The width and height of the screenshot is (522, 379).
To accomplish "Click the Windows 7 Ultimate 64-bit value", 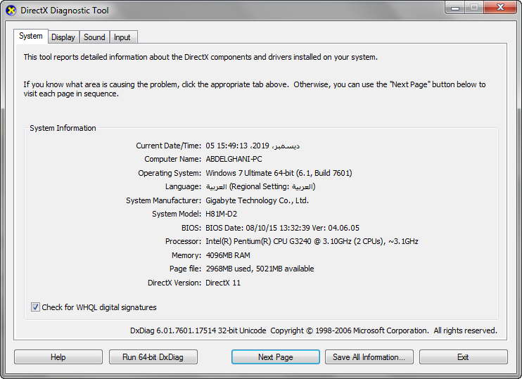I will 279,173.
